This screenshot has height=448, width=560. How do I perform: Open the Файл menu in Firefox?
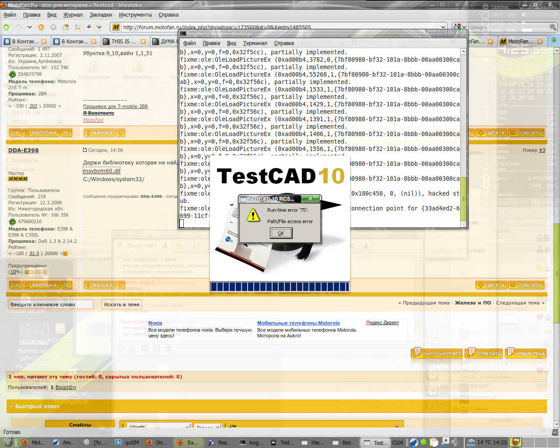tap(10, 15)
